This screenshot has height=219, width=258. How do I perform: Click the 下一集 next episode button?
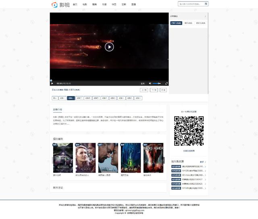154,90
